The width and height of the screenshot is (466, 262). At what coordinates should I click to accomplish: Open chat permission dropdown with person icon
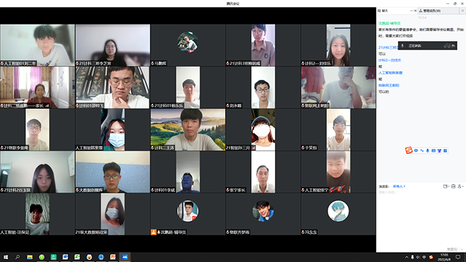(461, 186)
